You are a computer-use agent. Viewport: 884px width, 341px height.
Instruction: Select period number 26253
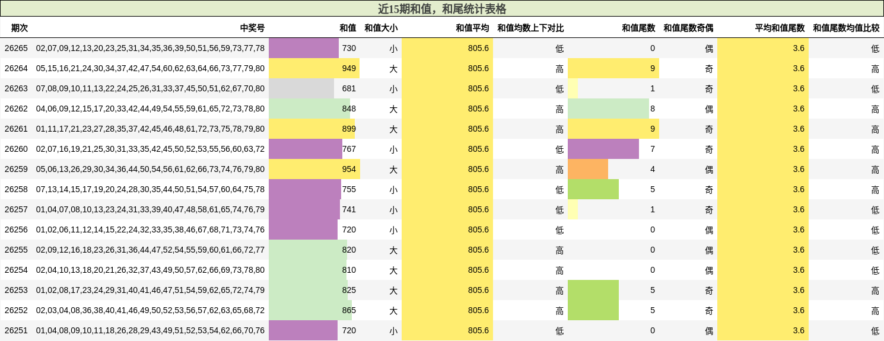click(16, 290)
